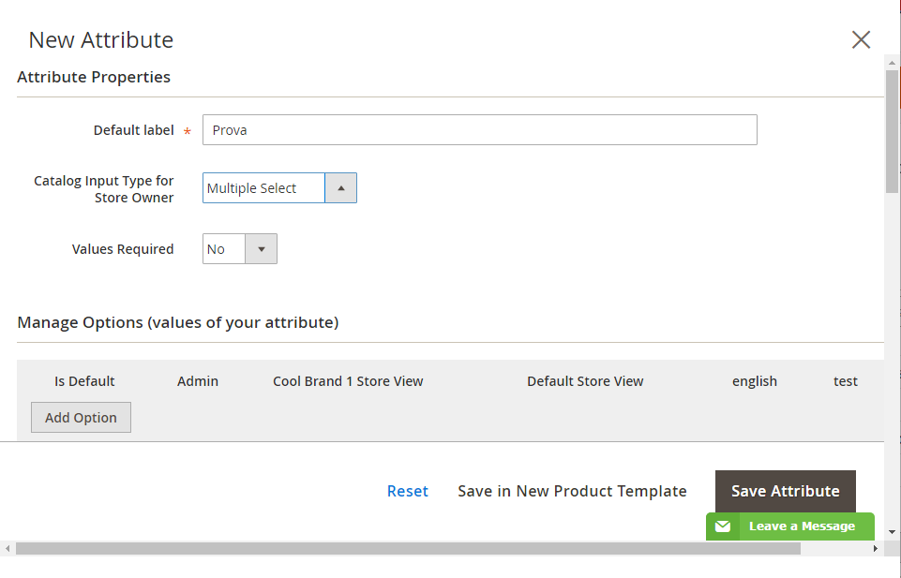Choose Save in New Product Template
The width and height of the screenshot is (901, 578).
click(x=572, y=491)
